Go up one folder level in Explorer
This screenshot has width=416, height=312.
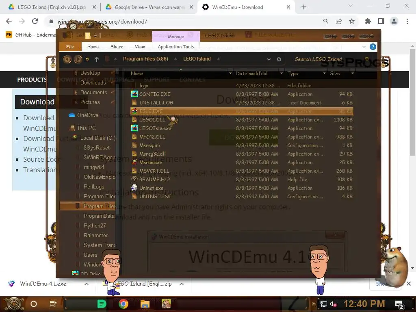[x=97, y=59]
